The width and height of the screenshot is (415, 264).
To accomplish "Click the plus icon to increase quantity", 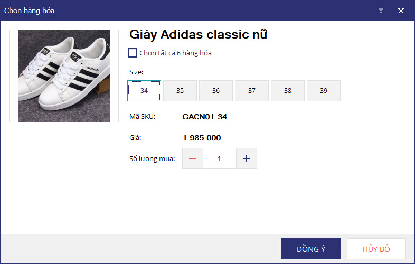I will coord(246,158).
